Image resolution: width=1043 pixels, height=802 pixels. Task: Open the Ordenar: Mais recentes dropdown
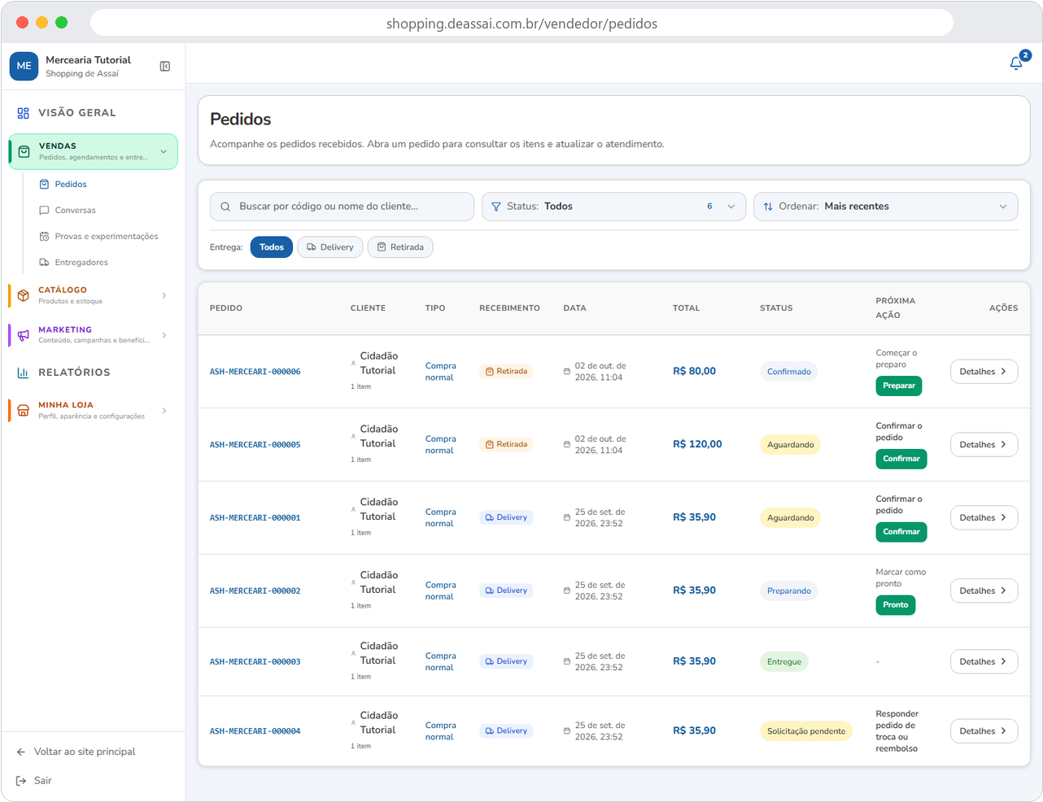[x=885, y=207]
